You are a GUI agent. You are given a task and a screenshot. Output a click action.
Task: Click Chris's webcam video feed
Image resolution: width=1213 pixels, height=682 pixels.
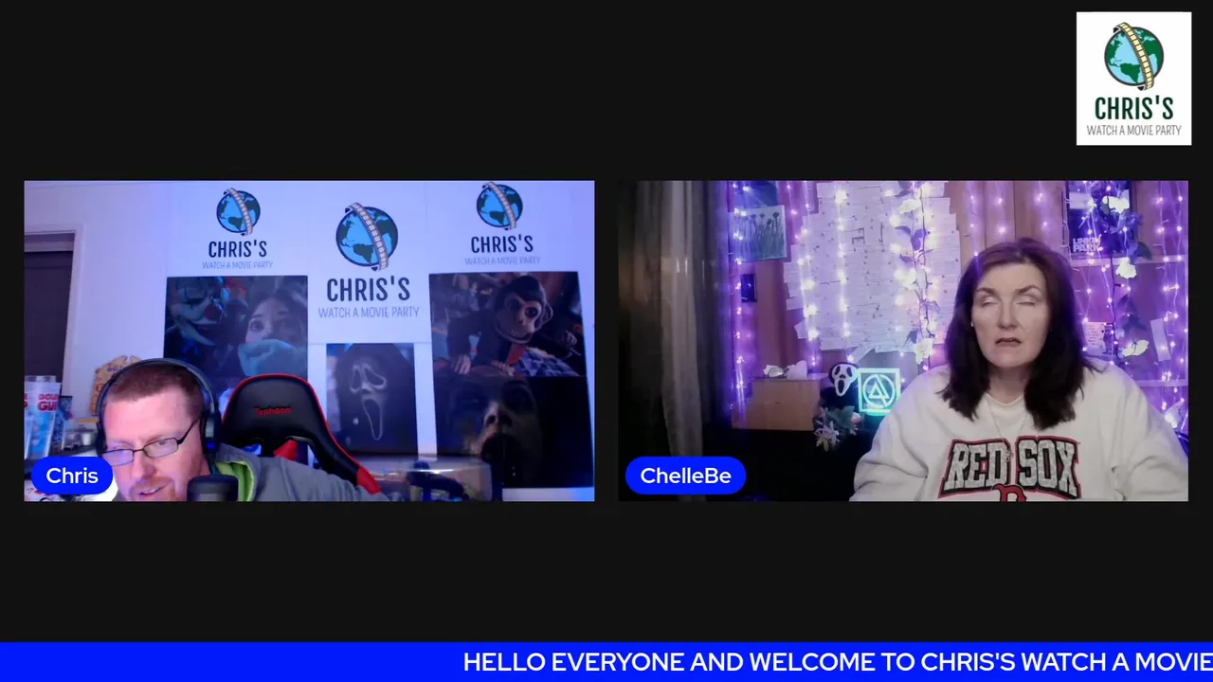click(x=309, y=341)
